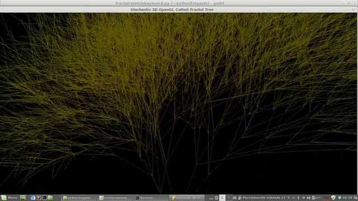The image size is (358, 201).
Task: Open the clock showing 20:18
Action: (x=347, y=198)
